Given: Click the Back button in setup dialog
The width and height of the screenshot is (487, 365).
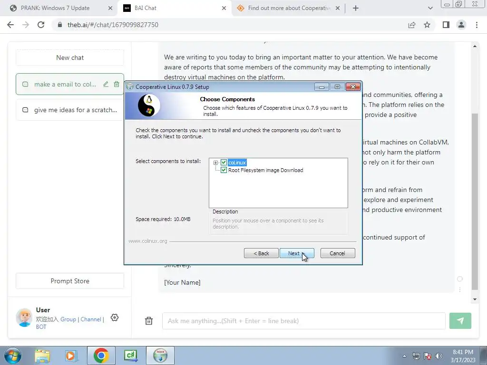Looking at the screenshot, I should (261, 253).
